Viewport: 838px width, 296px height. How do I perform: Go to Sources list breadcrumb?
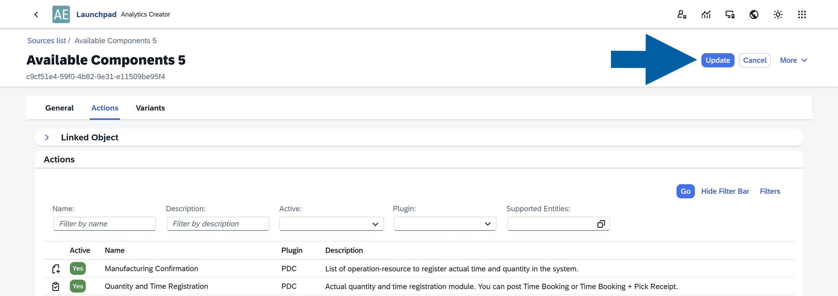click(46, 40)
